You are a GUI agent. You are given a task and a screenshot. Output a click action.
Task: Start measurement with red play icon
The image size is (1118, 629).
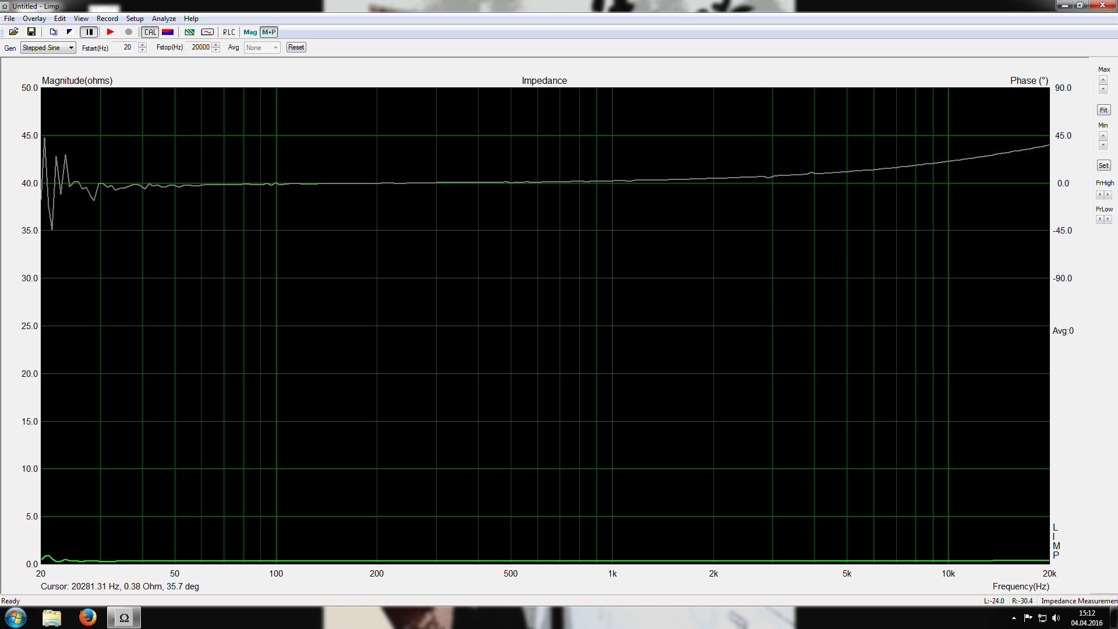click(110, 32)
